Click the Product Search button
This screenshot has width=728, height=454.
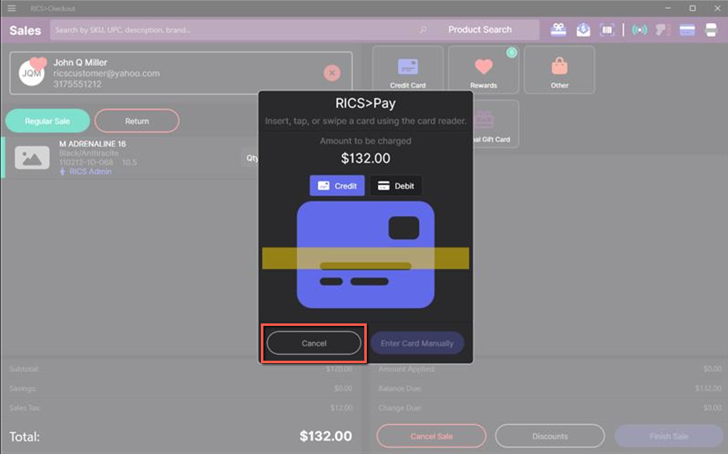coord(480,30)
